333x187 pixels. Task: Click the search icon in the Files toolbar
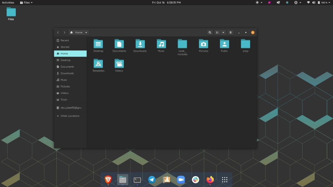210,32
